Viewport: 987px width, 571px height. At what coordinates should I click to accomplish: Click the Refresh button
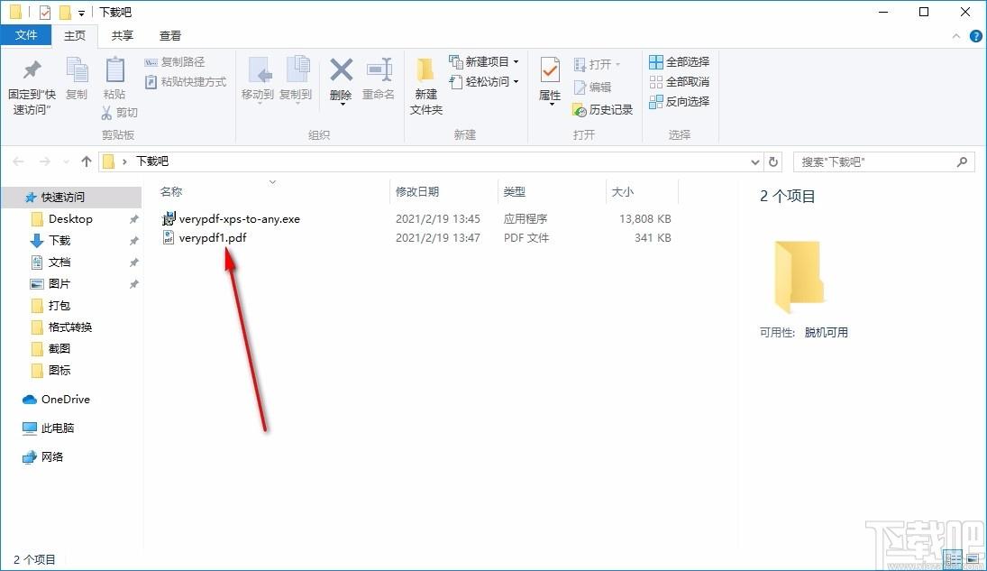773,162
